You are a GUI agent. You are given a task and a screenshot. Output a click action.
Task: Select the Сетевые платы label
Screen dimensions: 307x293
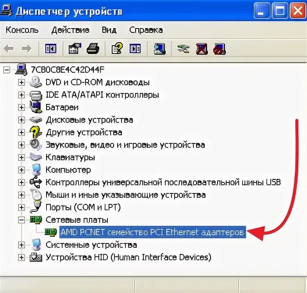point(77,220)
